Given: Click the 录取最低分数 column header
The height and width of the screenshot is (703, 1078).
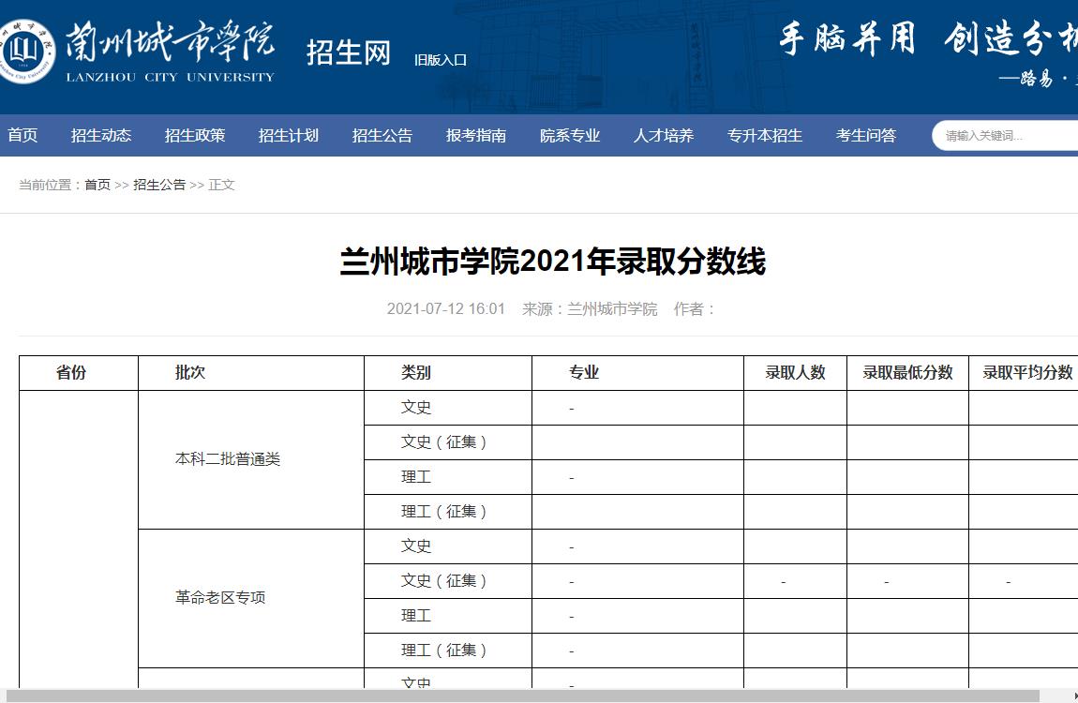Looking at the screenshot, I should (907, 372).
